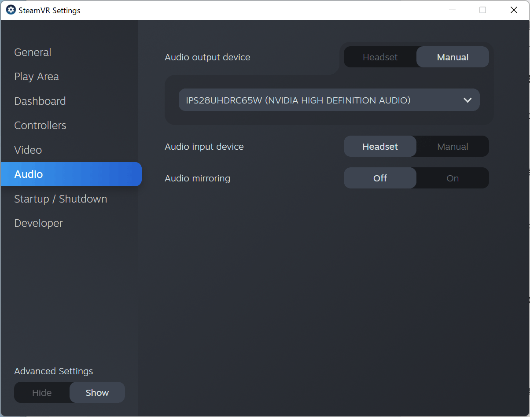Turn audio mirroring On

[453, 178]
